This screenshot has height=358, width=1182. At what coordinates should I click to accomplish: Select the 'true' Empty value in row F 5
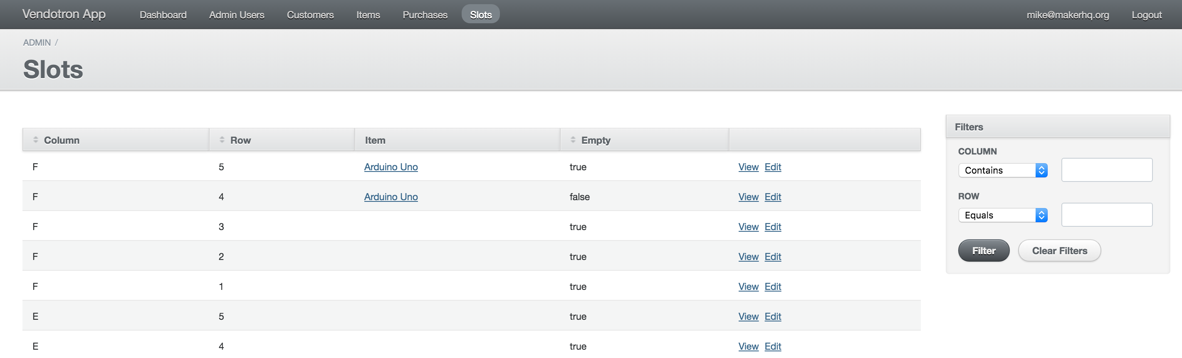coord(578,167)
